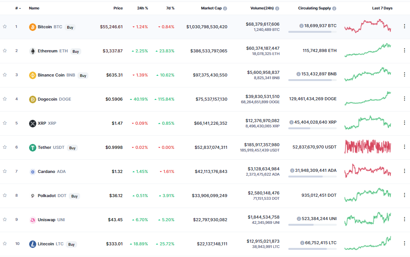Click the XRP logo icon
The height and width of the screenshot is (257, 410).
pos(32,123)
